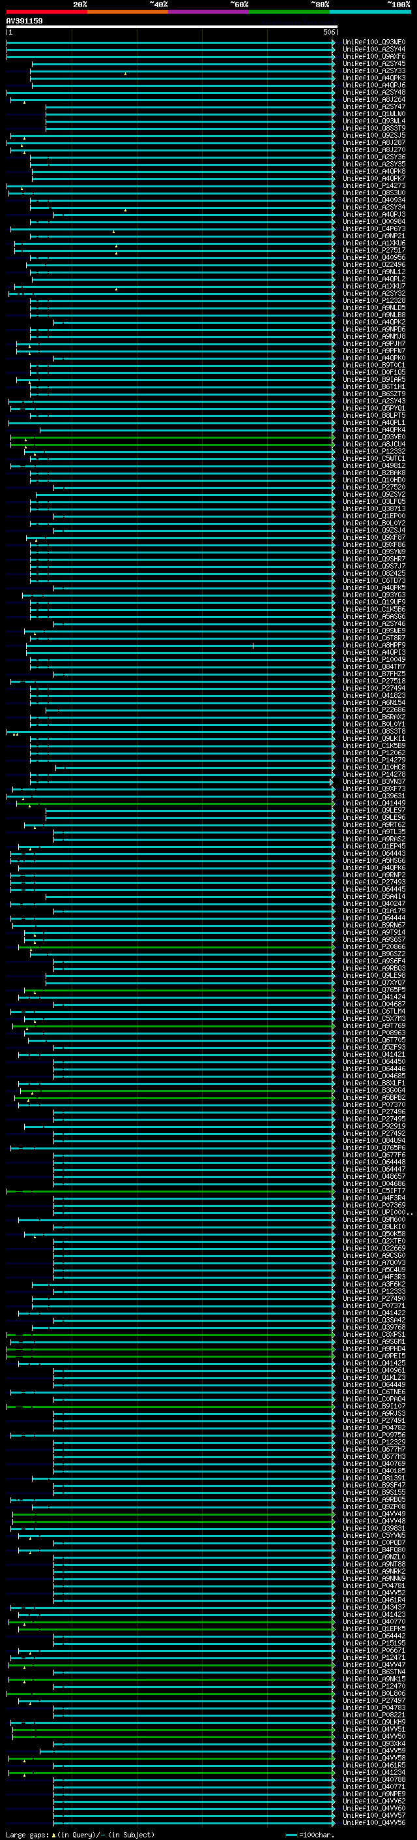The width and height of the screenshot is (417, 1840).
Task: Open hit UniRef100_Q8S3T9
Action: (x=374, y=128)
